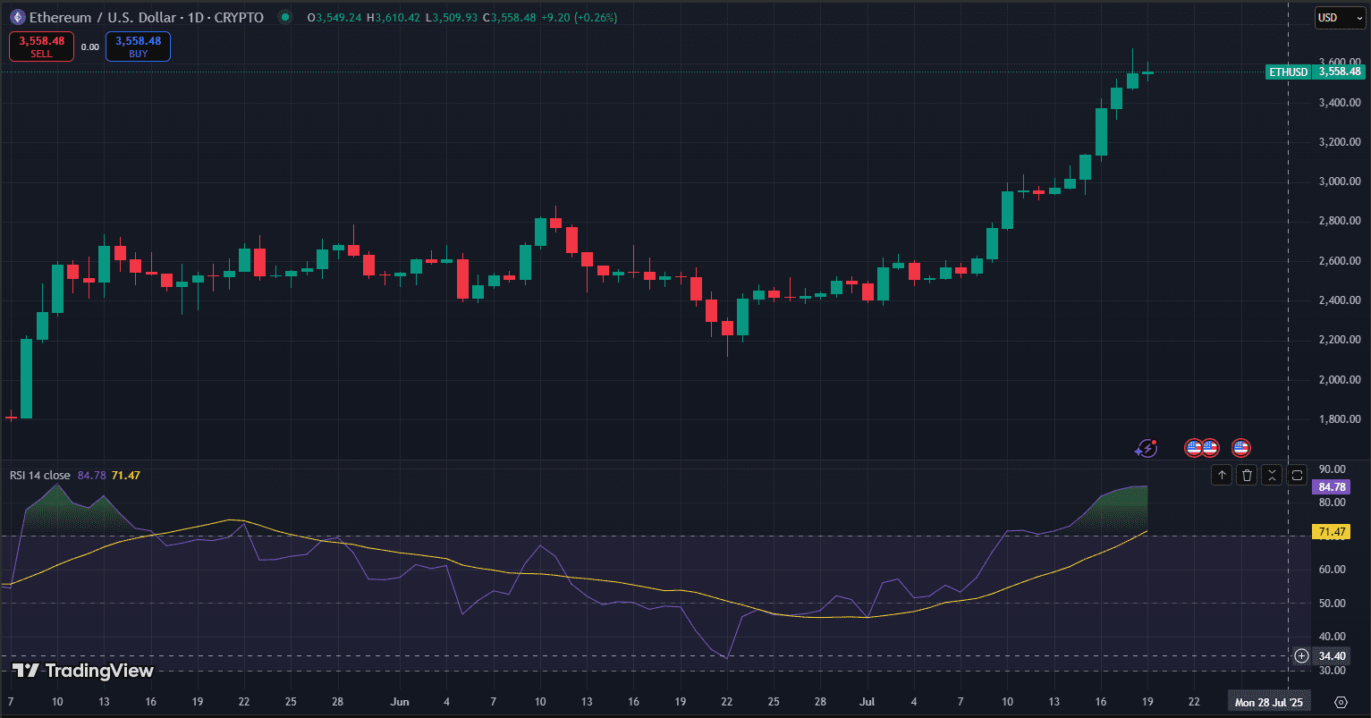
Task: Click the 1,800.00 price axis label
Action: (1339, 419)
